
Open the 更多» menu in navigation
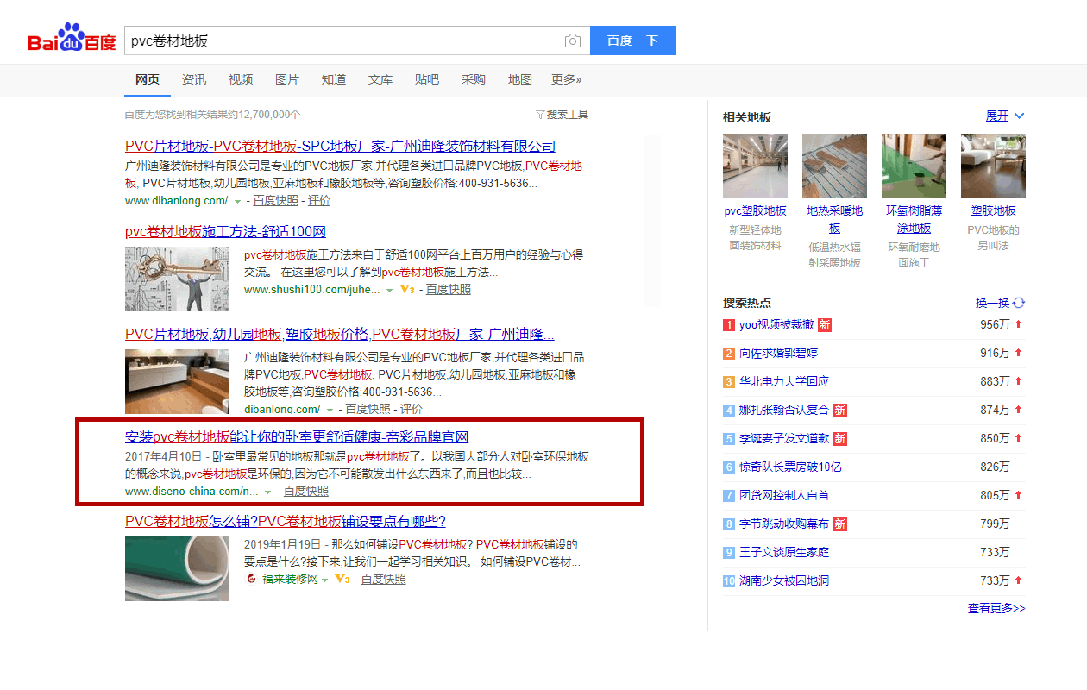coord(567,80)
